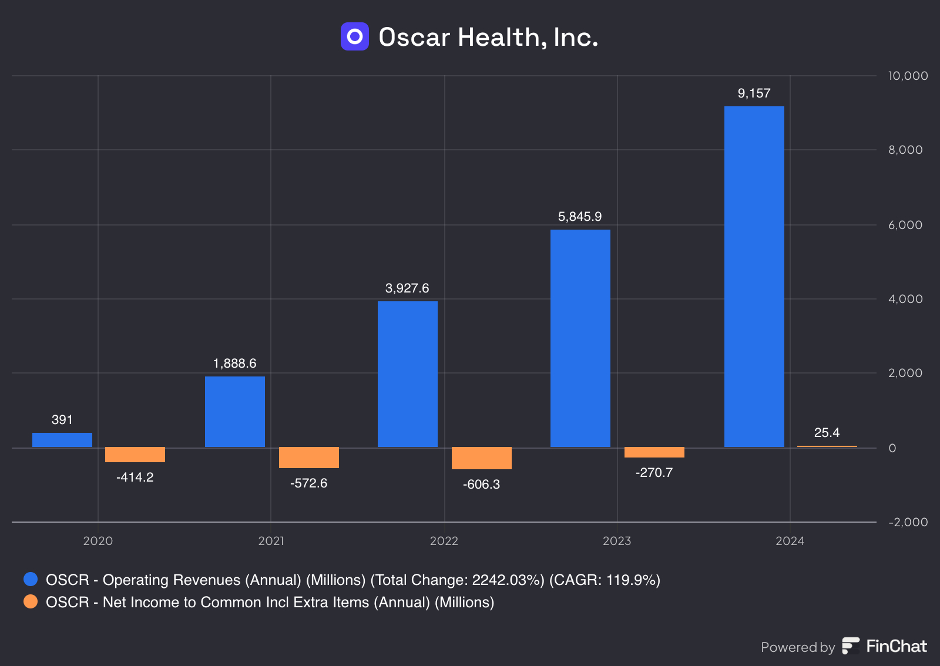Select the thin 2024 orange net income bar
The width and height of the screenshot is (940, 666).
(x=827, y=446)
